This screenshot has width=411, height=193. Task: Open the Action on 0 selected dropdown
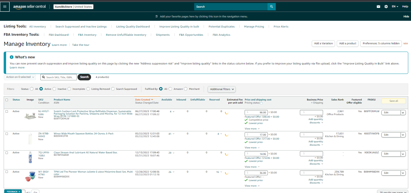(x=20, y=77)
